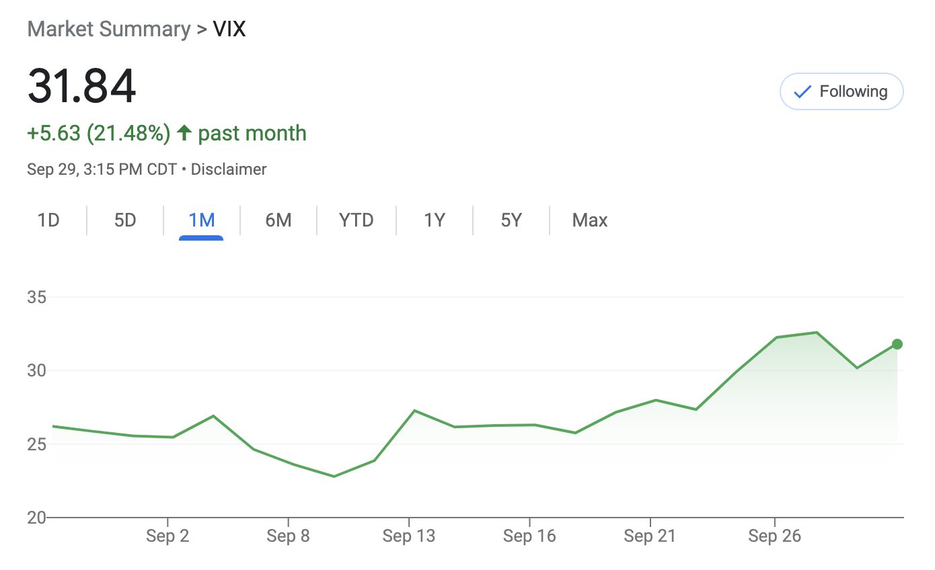Click the Sep 2 axis label
935x570 pixels.
[x=167, y=536]
